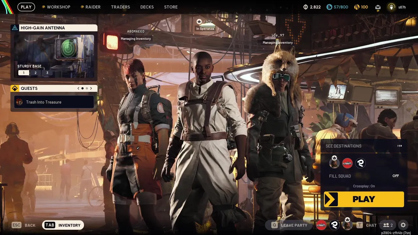The height and width of the screenshot is (235, 418).
Task: Select Sturdy Base page 3
Action: click(x=47, y=73)
